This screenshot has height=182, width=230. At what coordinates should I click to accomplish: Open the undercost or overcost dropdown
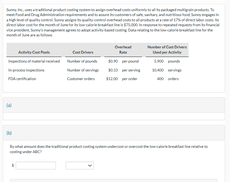80,165
